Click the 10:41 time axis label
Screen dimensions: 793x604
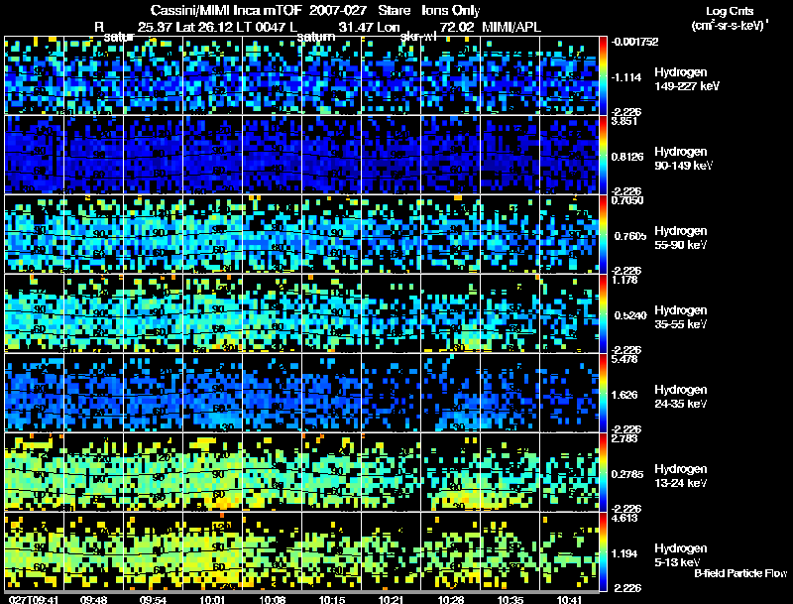point(569,600)
